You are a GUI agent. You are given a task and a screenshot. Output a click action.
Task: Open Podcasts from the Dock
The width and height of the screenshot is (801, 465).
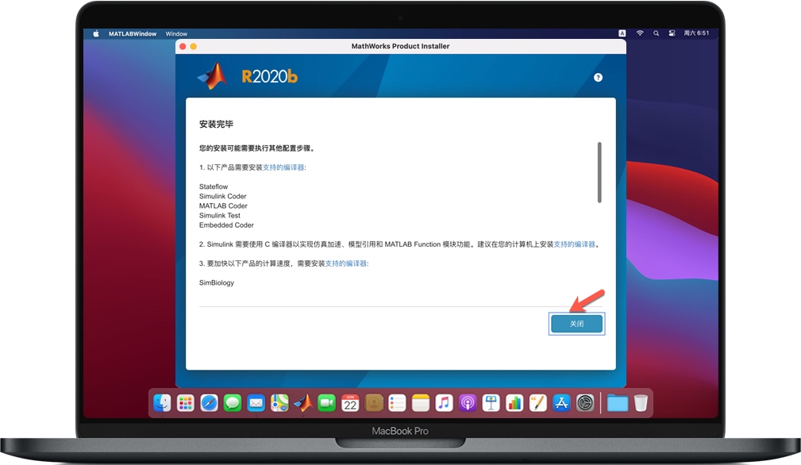[467, 403]
